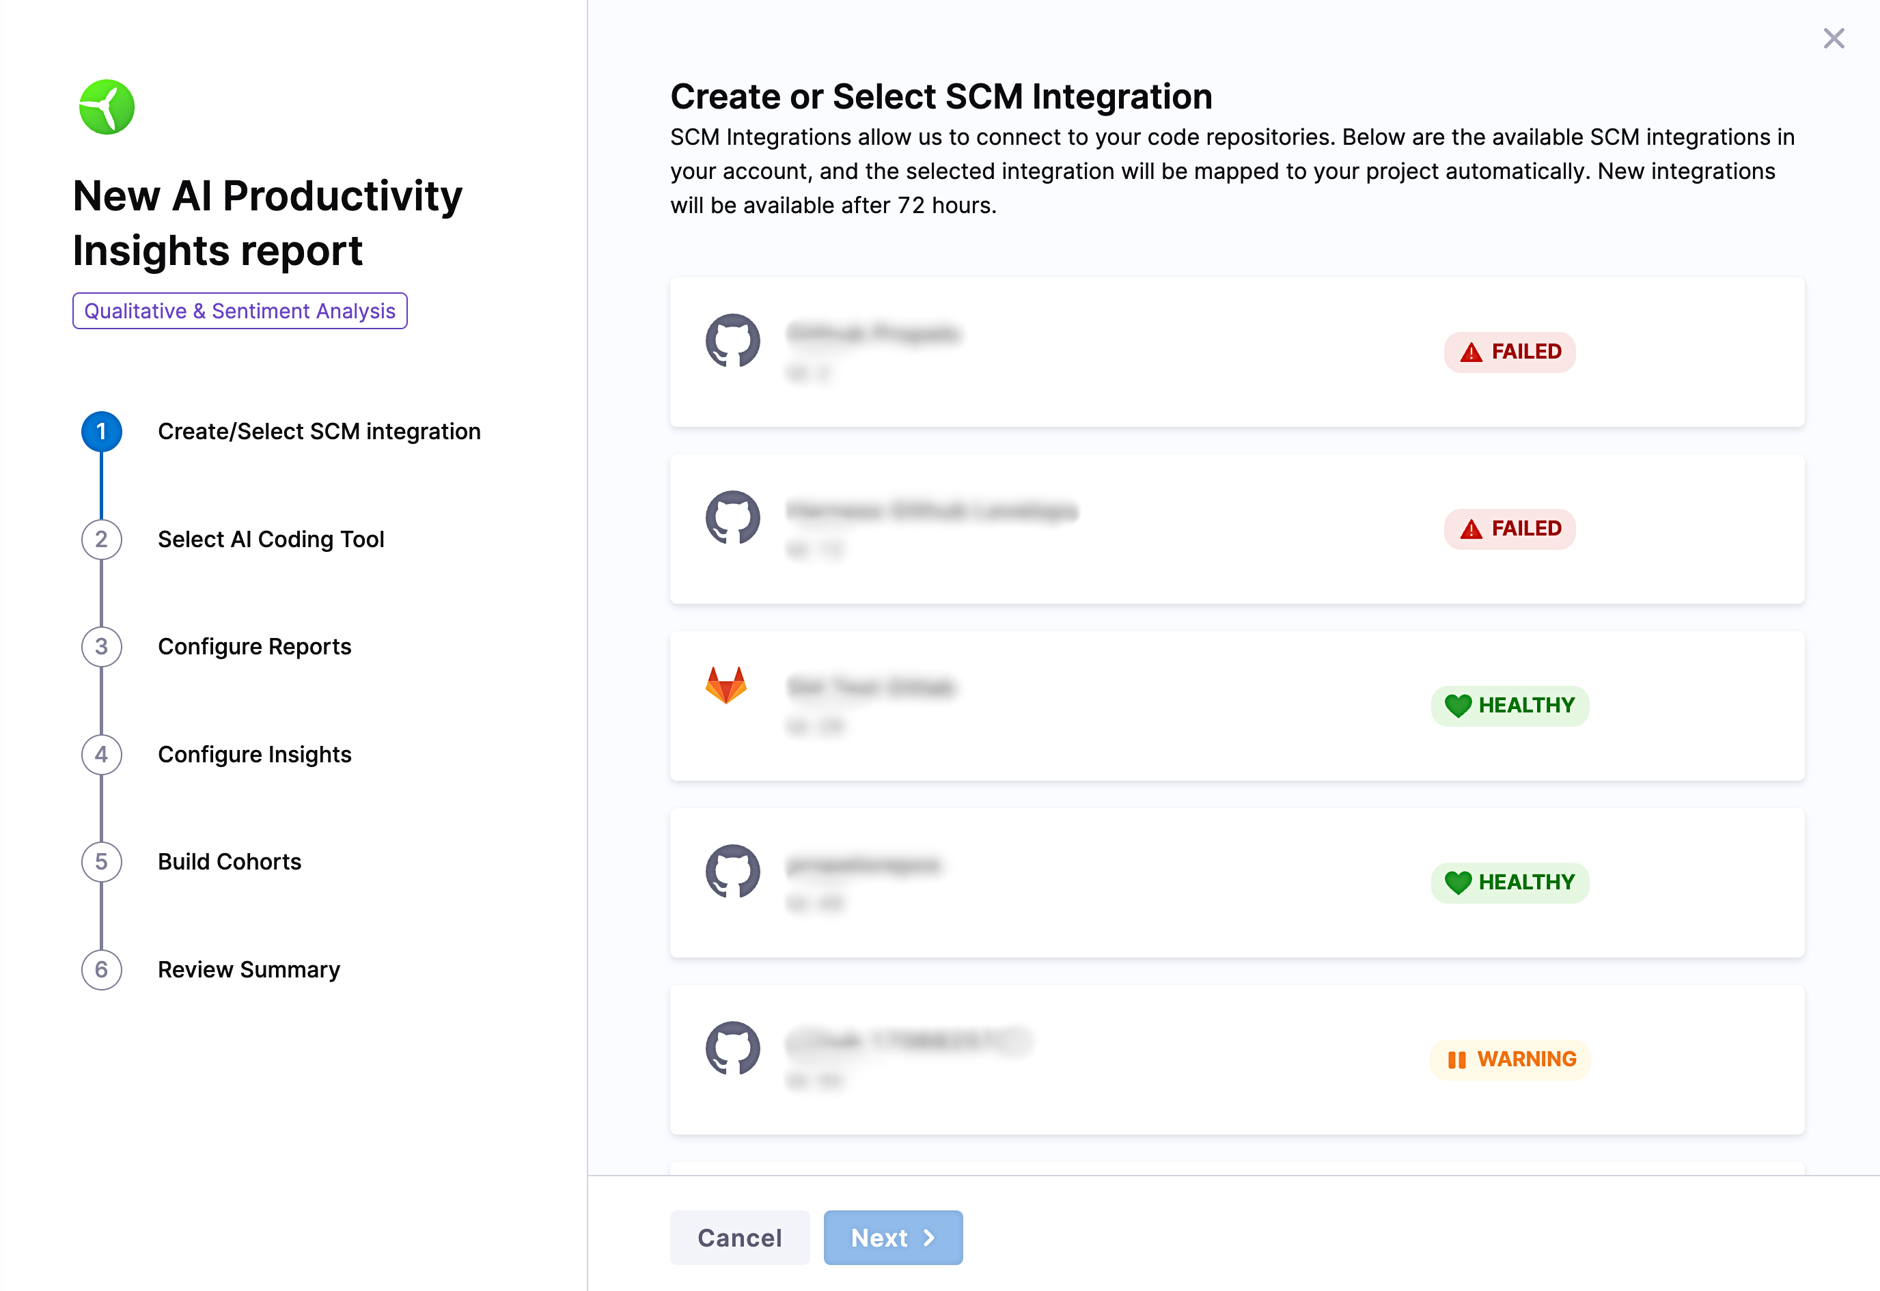Viewport: 1880px width, 1291px height.
Task: Open step 3 Configure Reports
Action: pos(254,646)
